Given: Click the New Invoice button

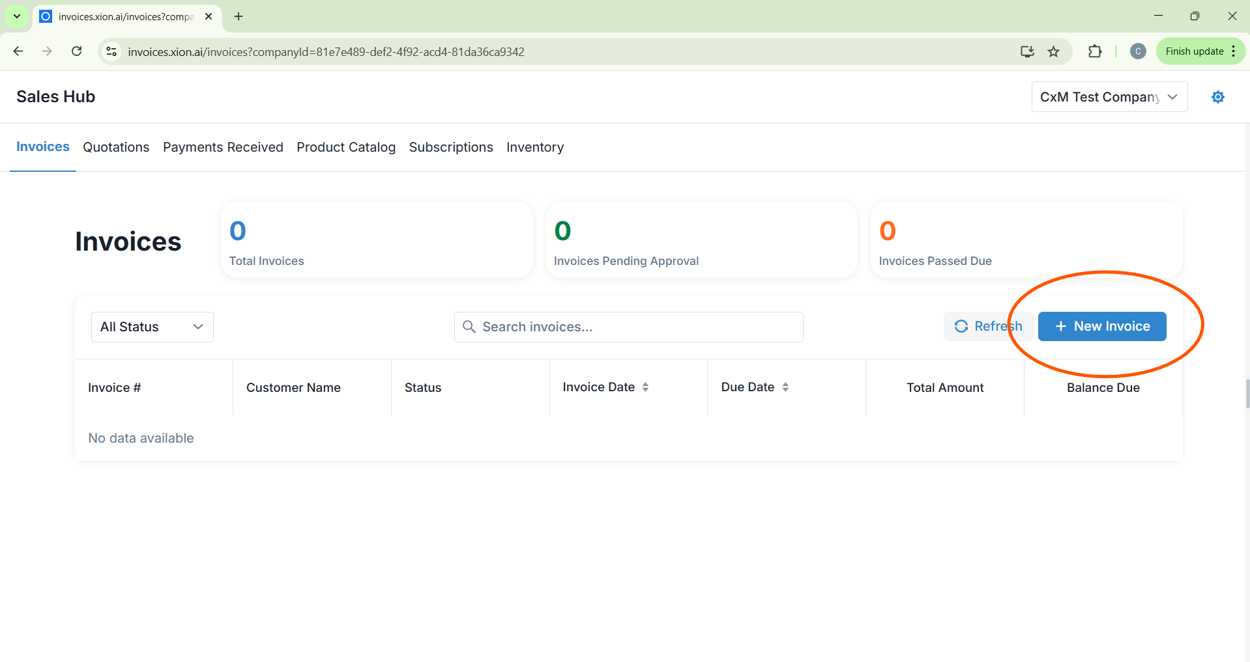Looking at the screenshot, I should tap(1101, 326).
